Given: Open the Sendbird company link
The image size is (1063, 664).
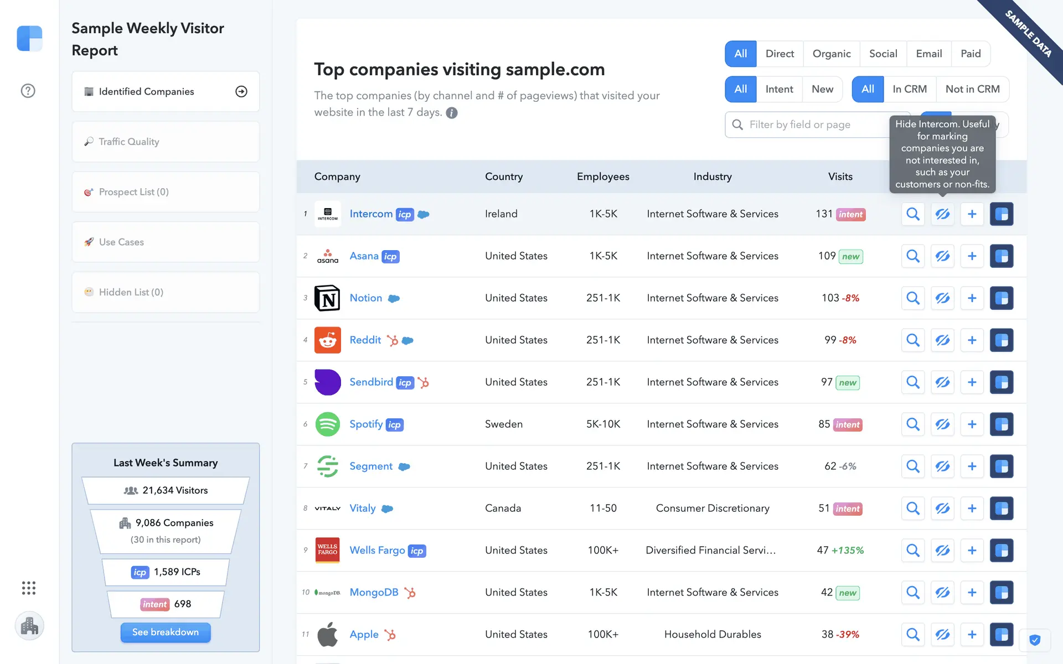Looking at the screenshot, I should [371, 382].
